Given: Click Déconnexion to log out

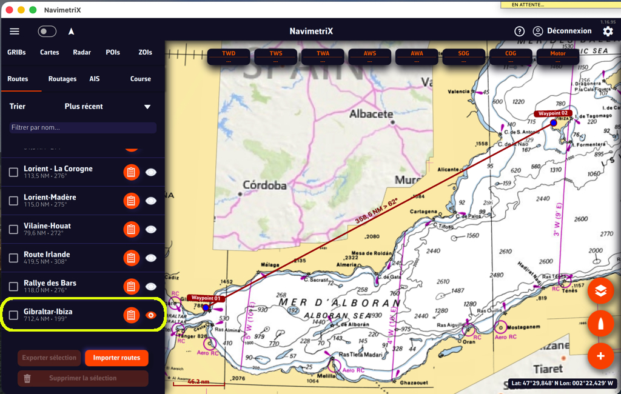Looking at the screenshot, I should [x=569, y=31].
